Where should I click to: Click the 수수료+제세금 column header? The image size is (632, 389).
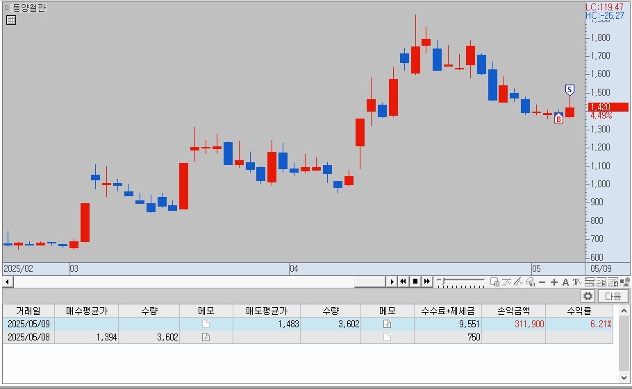(x=448, y=311)
